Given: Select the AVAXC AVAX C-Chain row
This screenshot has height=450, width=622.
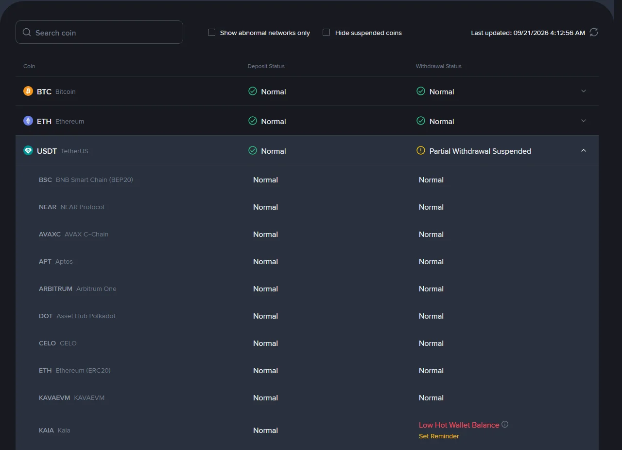Looking at the screenshot, I should click(307, 234).
